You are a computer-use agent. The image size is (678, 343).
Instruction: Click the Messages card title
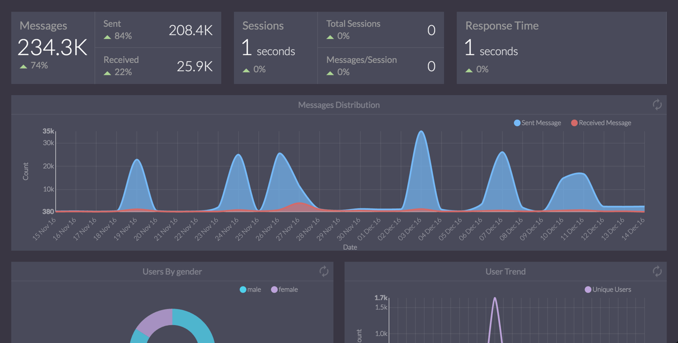click(x=43, y=25)
